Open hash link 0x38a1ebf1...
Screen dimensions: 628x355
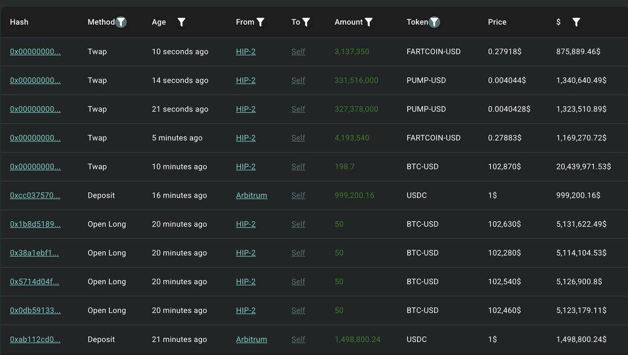pyautogui.click(x=34, y=253)
